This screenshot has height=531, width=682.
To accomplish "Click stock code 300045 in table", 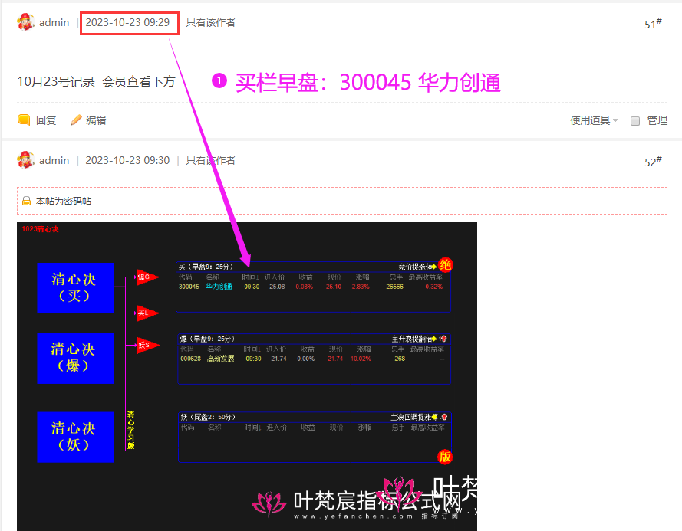I will coord(189,287).
